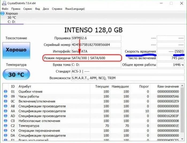
Task: Click the Raw-значения column header
Action: tap(165, 86)
